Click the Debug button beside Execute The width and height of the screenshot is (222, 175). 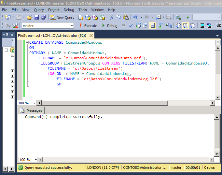pyautogui.click(x=110, y=26)
